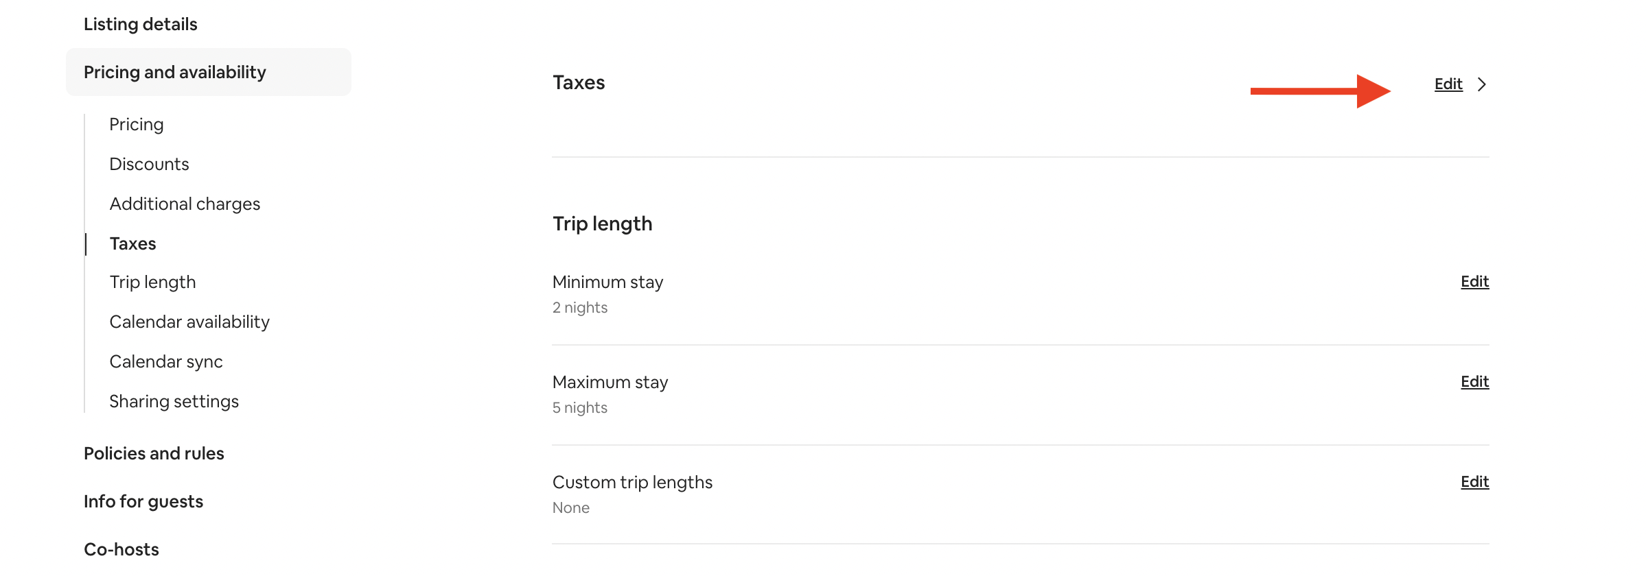
Task: Click the chevron arrow next to Taxes Edit
Action: [1482, 84]
